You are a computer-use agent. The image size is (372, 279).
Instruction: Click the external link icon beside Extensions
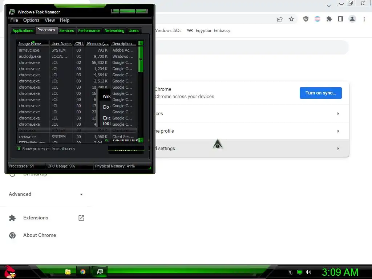pos(81,218)
